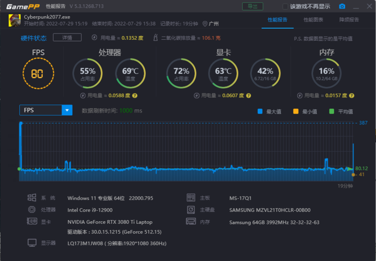Viewport: 376px width, 261px height.
Task: Click the 1000 refresh time value
Action: point(126,111)
